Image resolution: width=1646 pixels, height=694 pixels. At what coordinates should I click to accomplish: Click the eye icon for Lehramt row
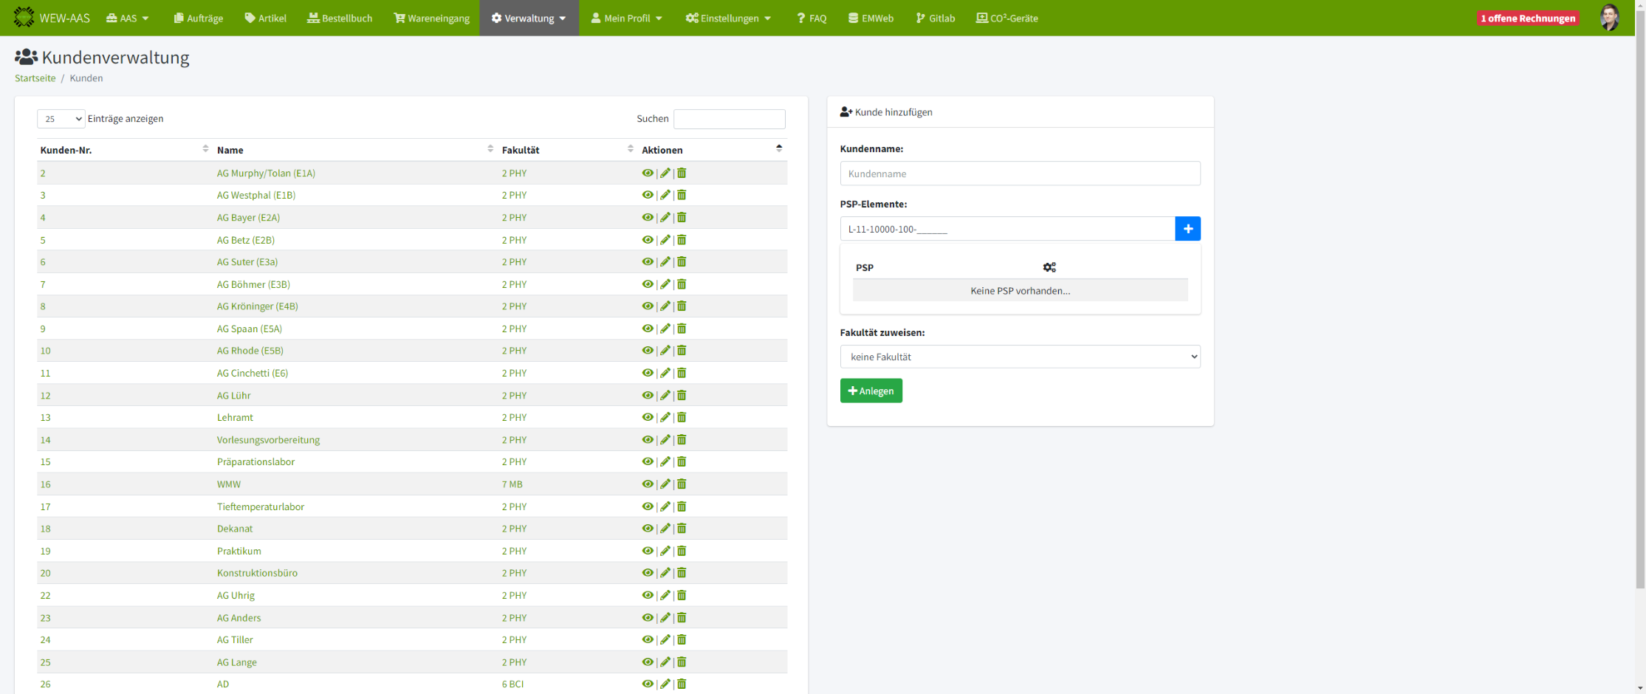[x=648, y=417]
